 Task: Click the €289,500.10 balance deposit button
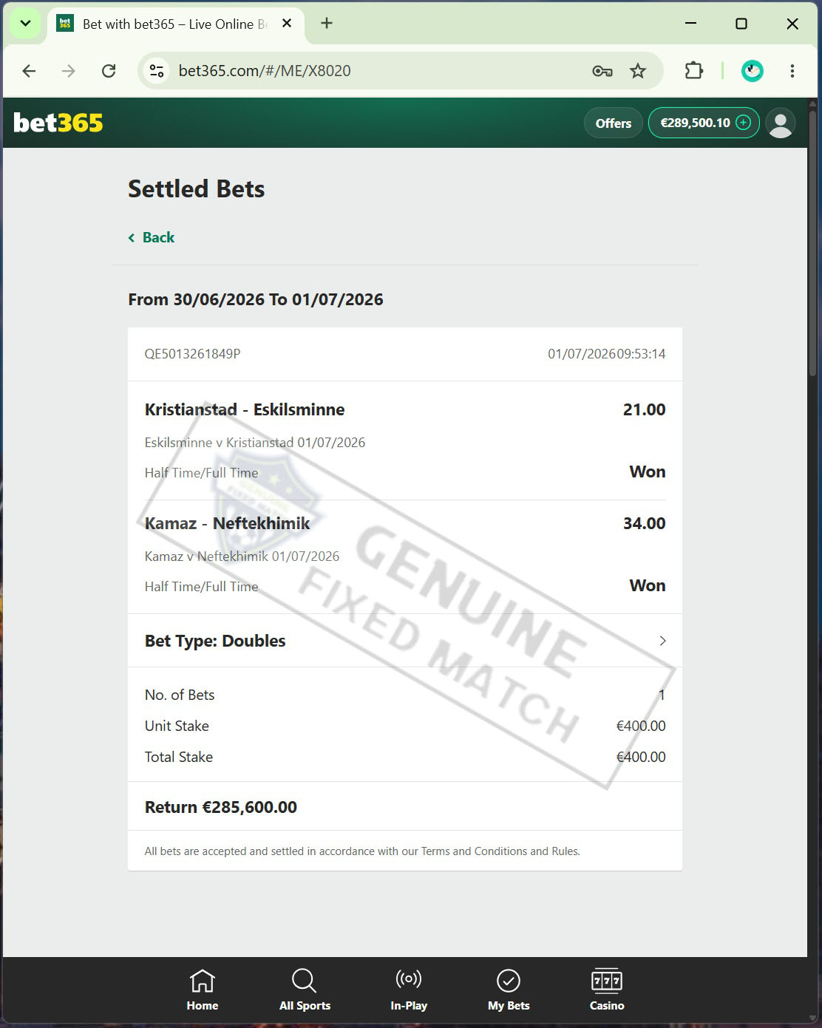704,123
